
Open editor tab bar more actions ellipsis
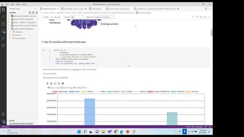tap(209, 9)
